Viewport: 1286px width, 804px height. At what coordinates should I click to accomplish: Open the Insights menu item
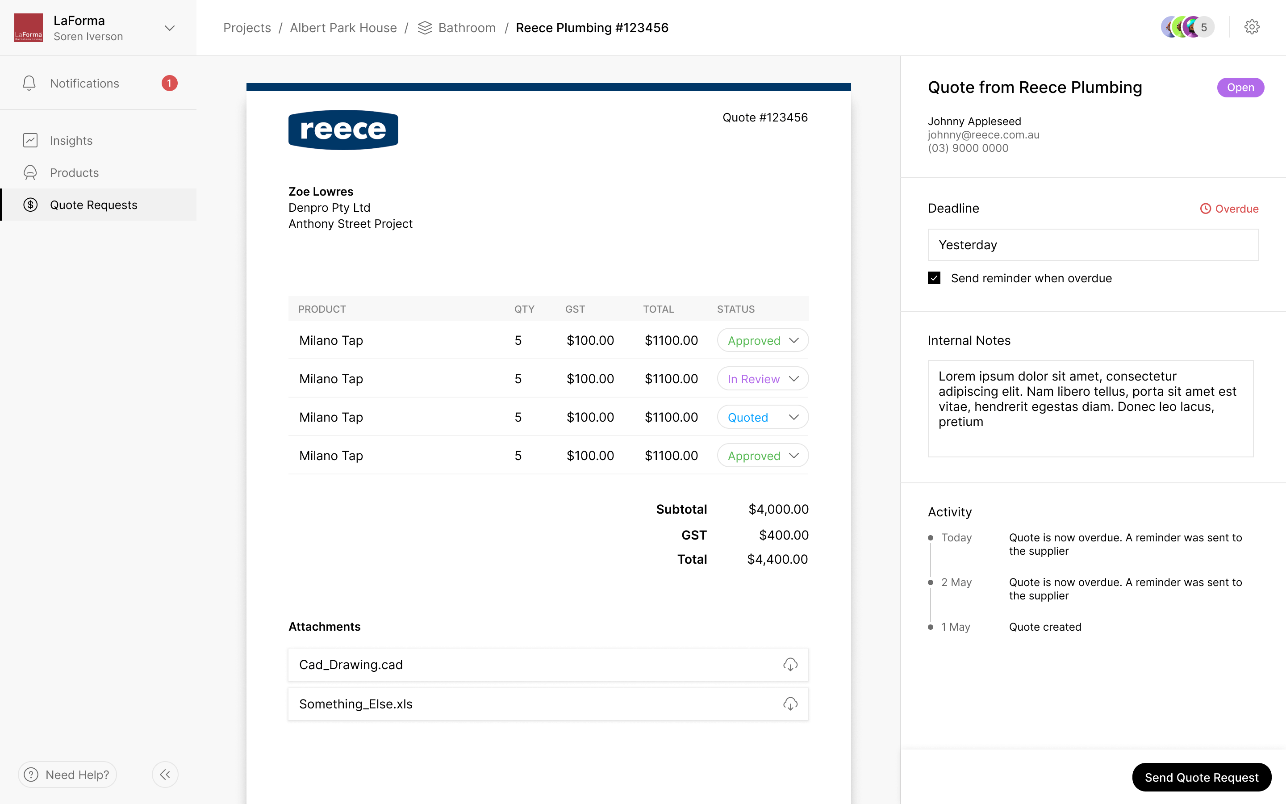71,141
